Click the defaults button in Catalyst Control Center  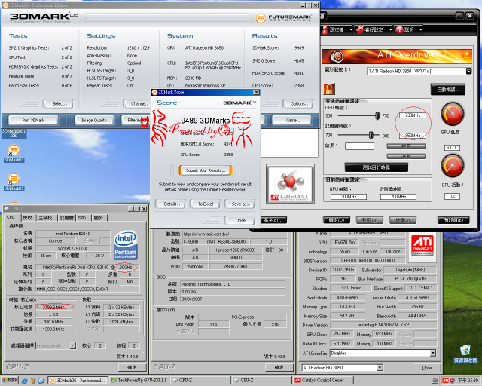(453, 220)
